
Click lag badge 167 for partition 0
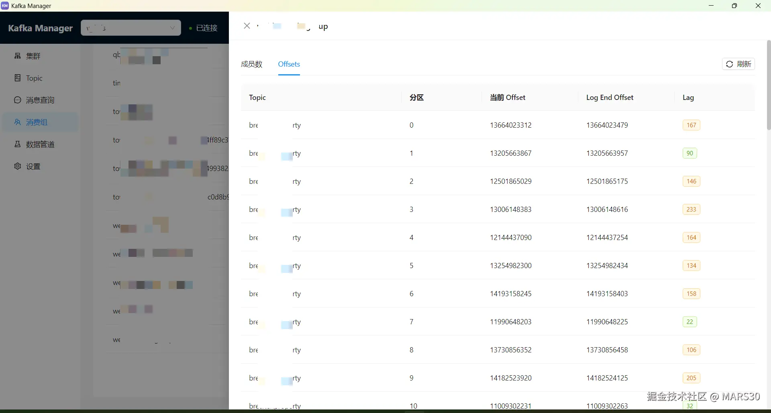[x=691, y=125]
